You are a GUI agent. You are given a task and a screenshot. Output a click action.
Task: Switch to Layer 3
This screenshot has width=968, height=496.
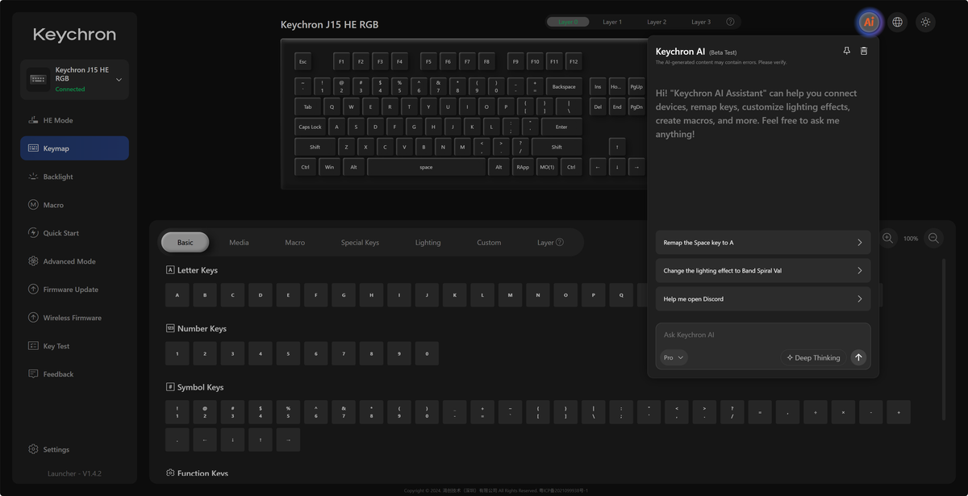701,22
